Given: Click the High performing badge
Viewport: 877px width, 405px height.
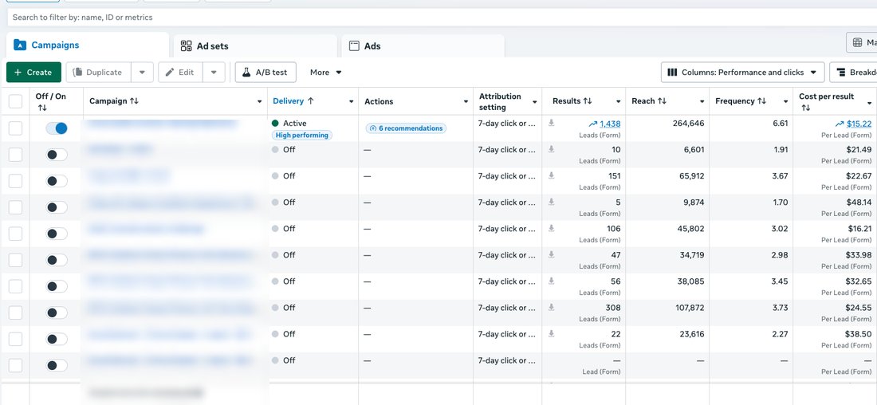Looking at the screenshot, I should 302,135.
